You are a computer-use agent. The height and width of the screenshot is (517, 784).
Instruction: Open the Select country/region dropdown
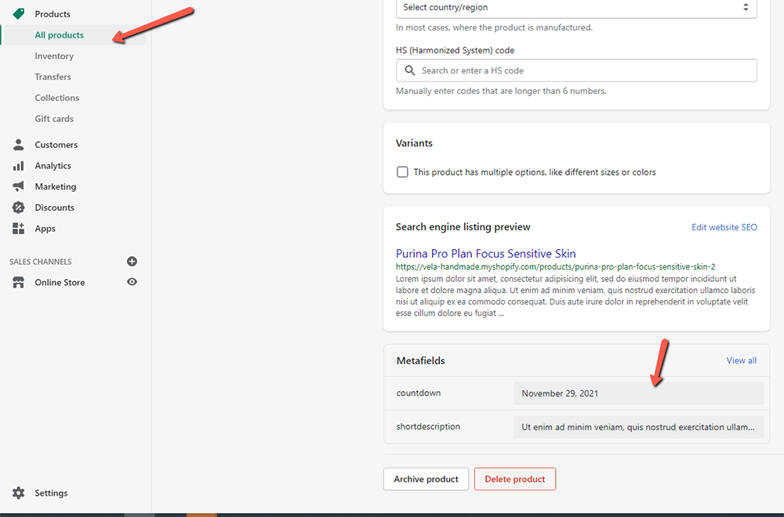click(x=576, y=8)
